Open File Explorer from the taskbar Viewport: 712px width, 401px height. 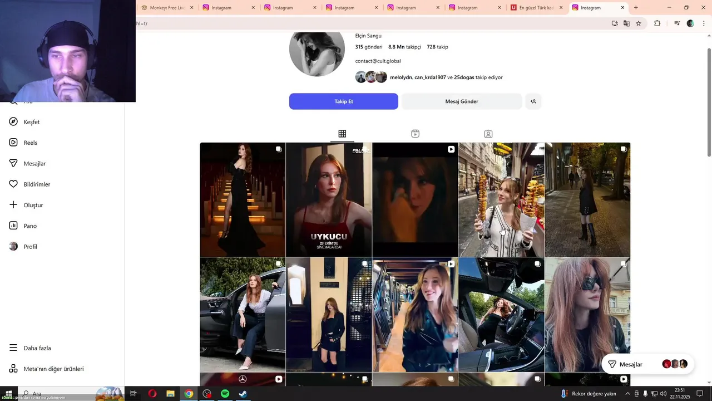(x=171, y=394)
